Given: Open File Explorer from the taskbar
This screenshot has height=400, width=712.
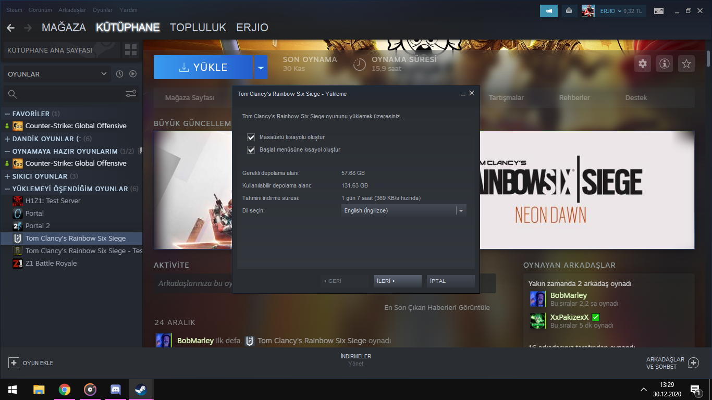Looking at the screenshot, I should pos(39,390).
